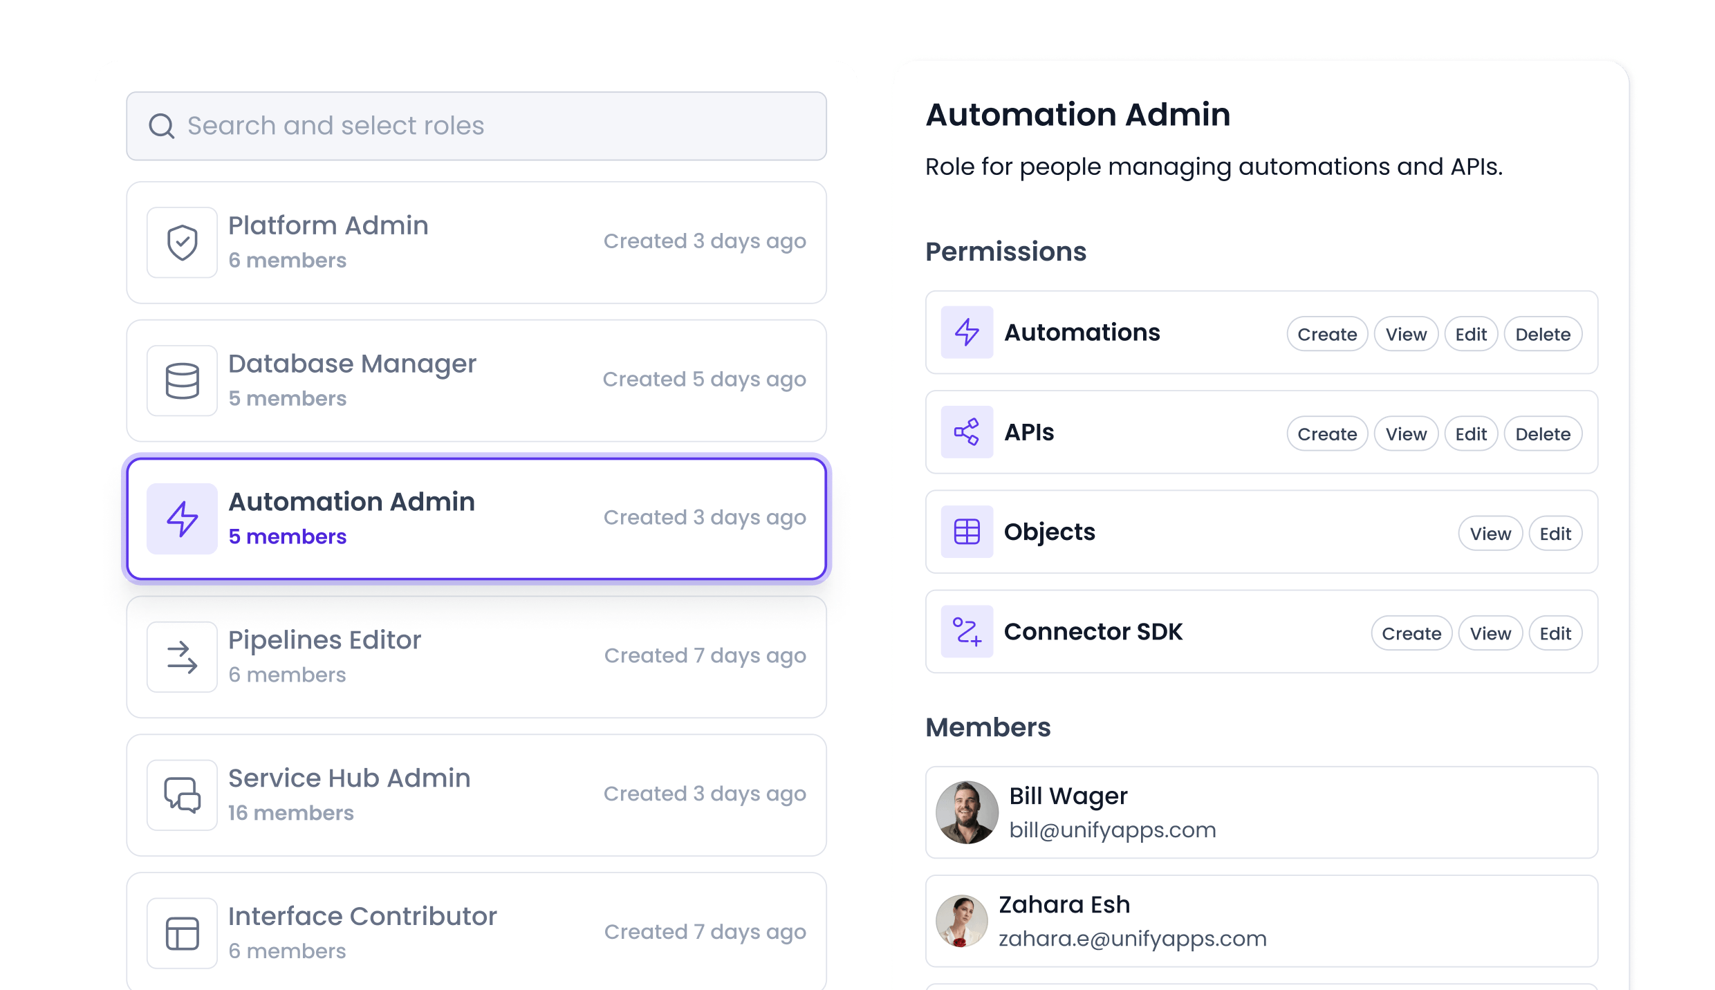The height and width of the screenshot is (990, 1715).
Task: Click View for Automations permission
Action: 1405,334
